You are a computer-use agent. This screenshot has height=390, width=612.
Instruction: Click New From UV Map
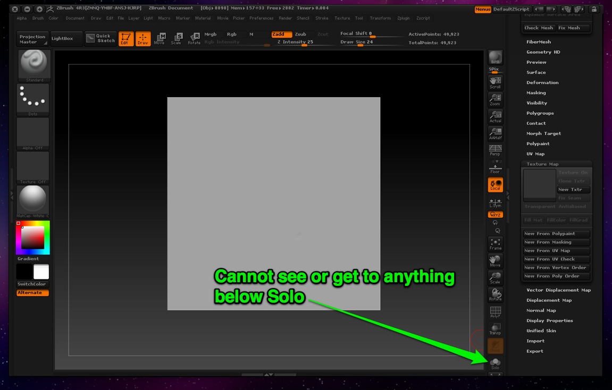pyautogui.click(x=556, y=251)
